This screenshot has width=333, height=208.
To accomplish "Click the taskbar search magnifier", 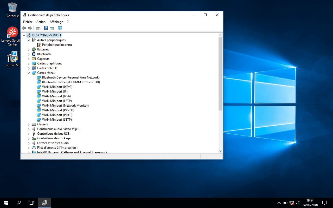I will point(19,203).
